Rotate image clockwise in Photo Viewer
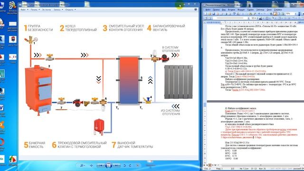304x171 pixels. tap(130, 165)
